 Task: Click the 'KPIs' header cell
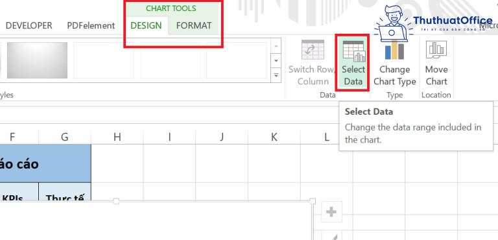coord(19,191)
